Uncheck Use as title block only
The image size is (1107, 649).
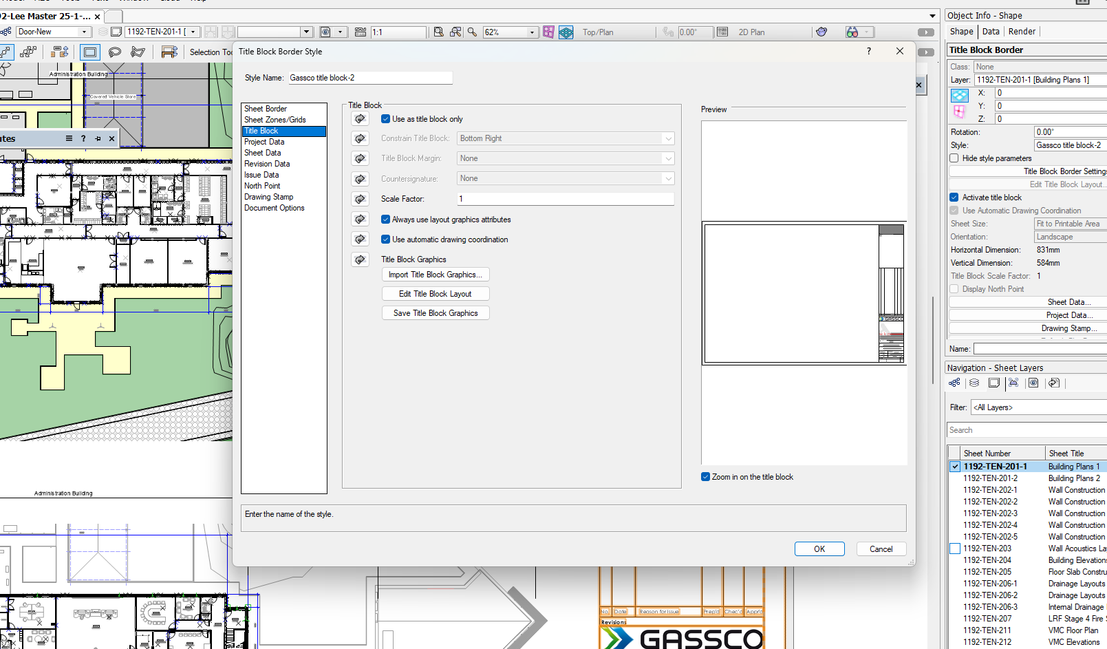[x=386, y=119]
